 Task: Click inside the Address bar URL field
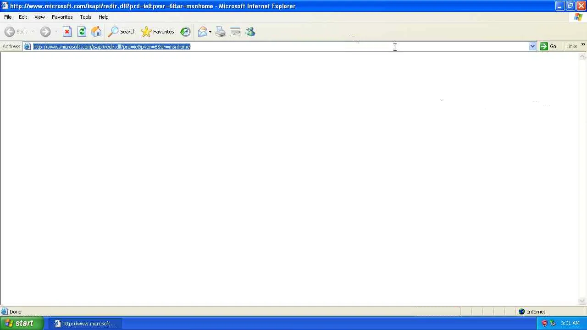(x=281, y=47)
